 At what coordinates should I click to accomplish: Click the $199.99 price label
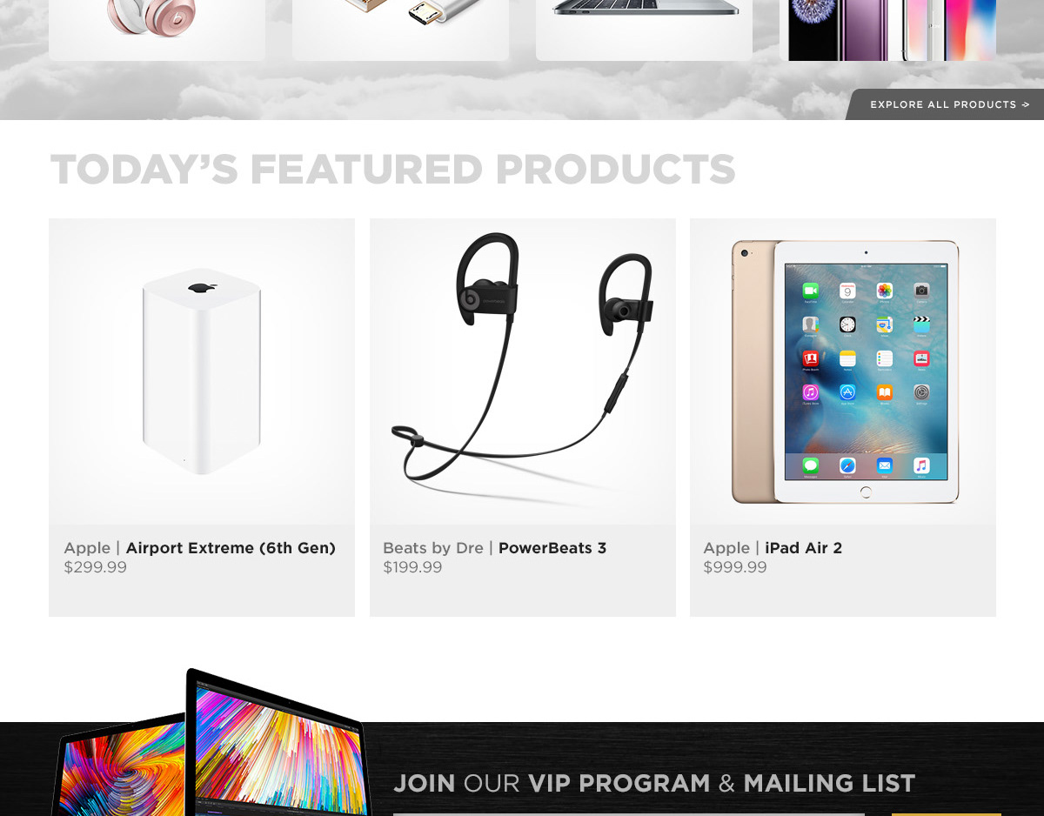click(412, 567)
